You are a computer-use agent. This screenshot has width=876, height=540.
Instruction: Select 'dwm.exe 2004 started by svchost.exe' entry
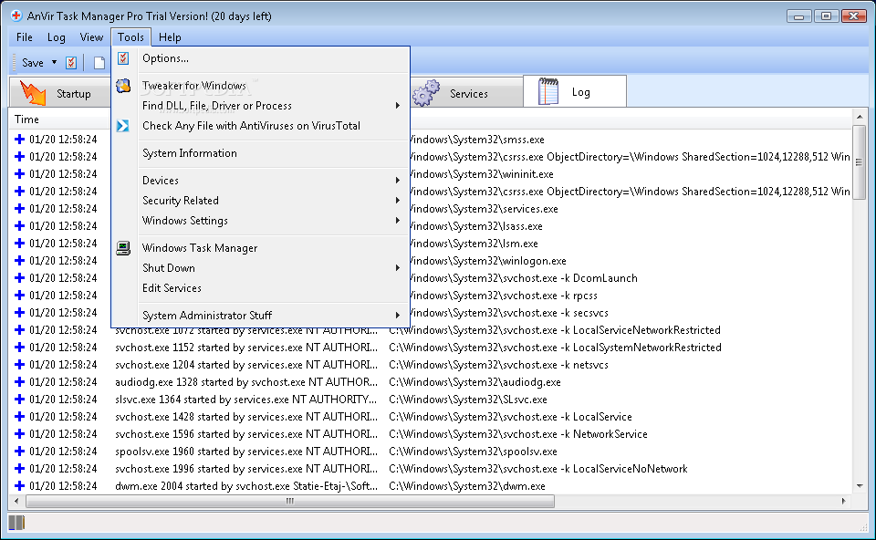click(x=246, y=486)
